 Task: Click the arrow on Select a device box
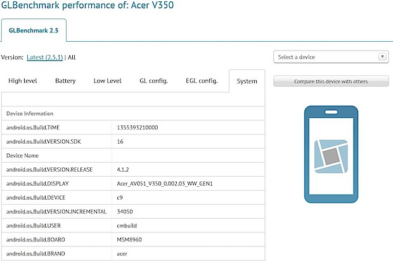[x=382, y=57]
